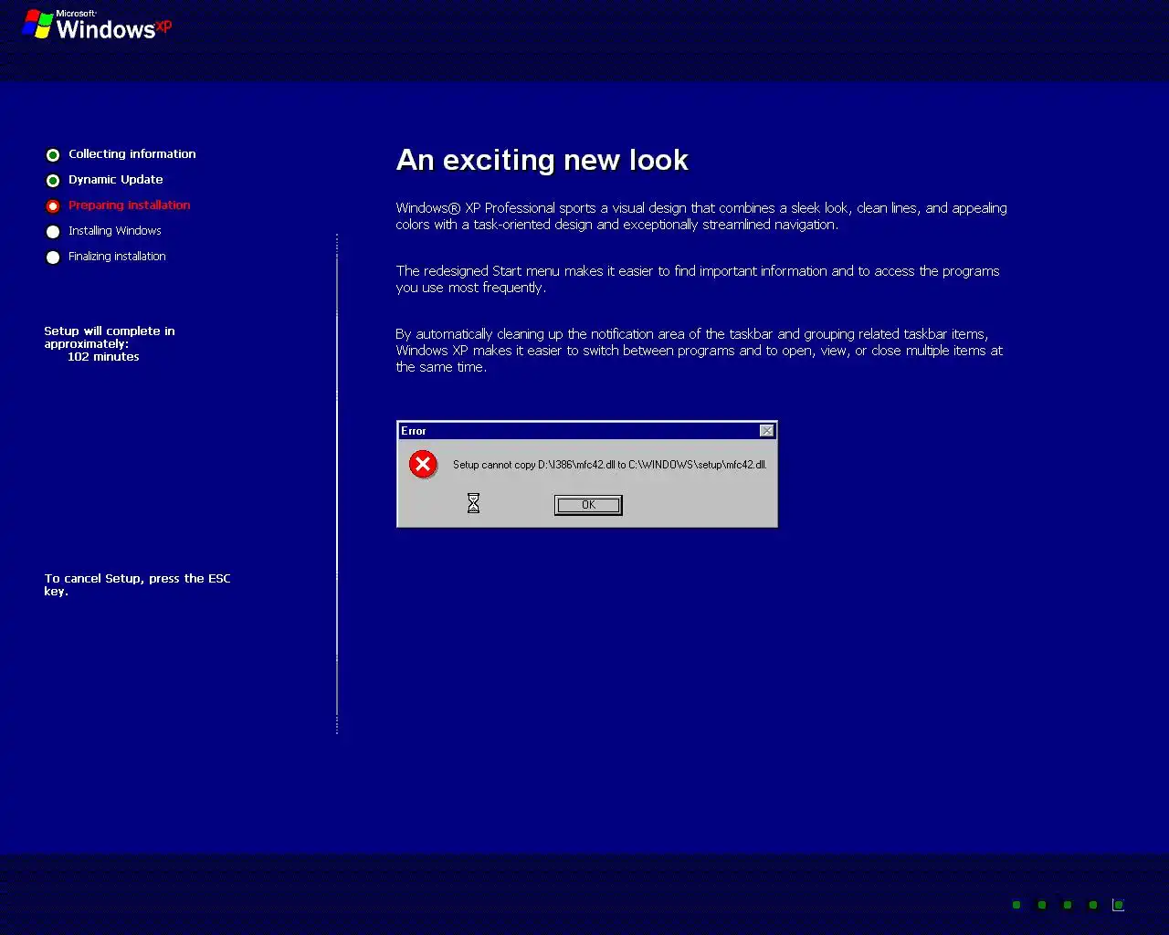Click the vertical progress bar divider

[337, 484]
